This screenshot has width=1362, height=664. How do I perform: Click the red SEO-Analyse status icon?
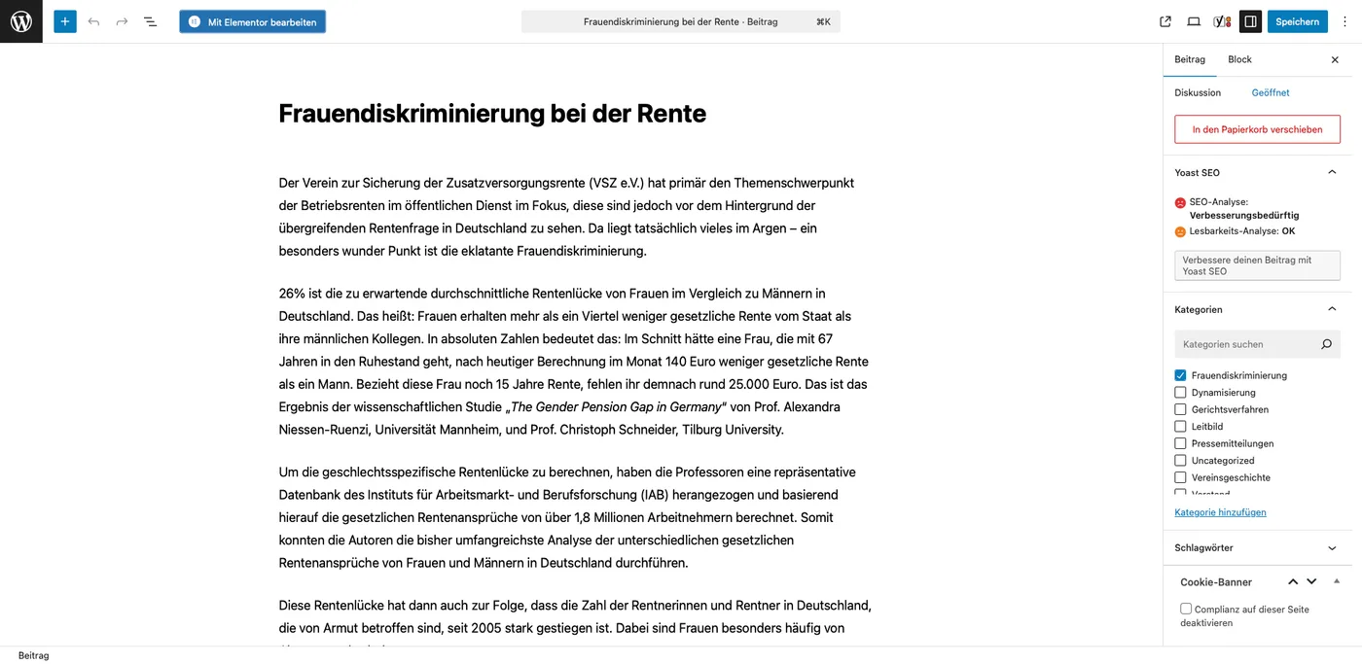1180,203
